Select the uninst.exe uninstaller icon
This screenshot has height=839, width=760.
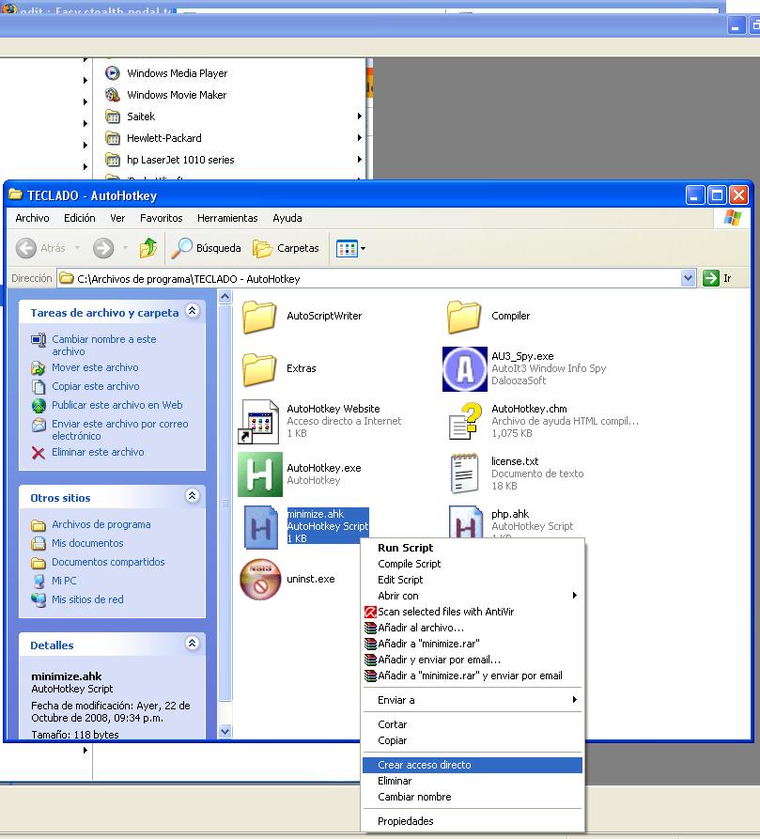pos(260,580)
